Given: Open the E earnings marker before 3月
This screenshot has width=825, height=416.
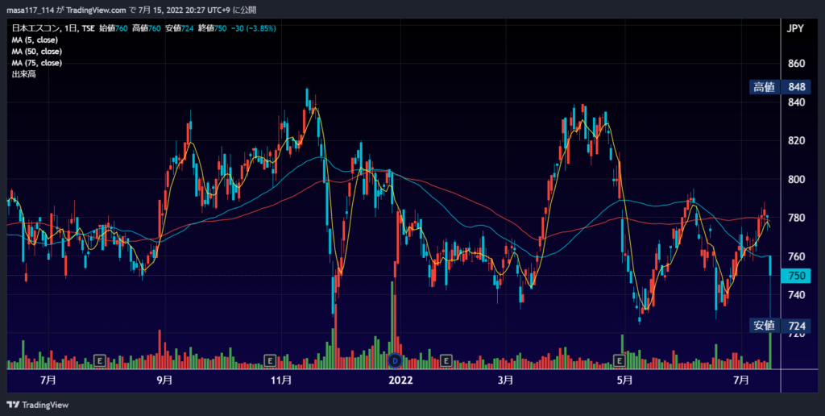Looking at the screenshot, I should [446, 360].
